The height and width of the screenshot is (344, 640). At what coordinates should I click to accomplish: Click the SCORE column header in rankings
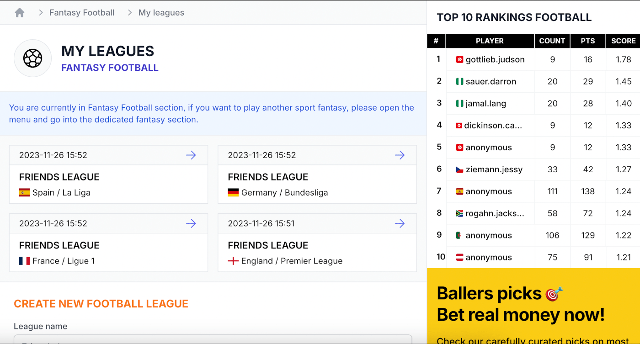pyautogui.click(x=623, y=41)
